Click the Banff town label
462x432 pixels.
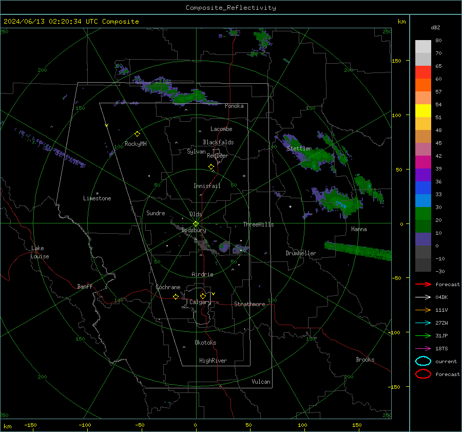pos(85,286)
